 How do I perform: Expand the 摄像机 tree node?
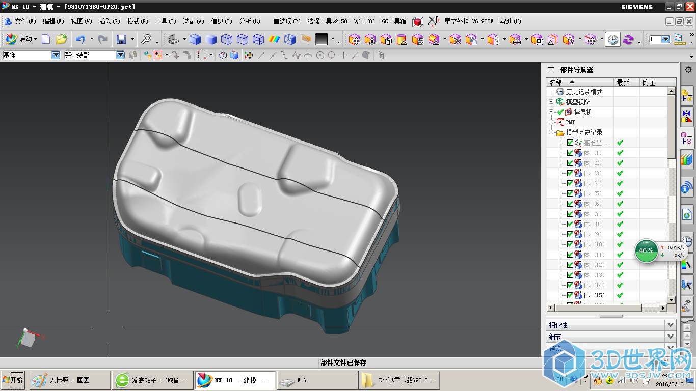tap(551, 112)
